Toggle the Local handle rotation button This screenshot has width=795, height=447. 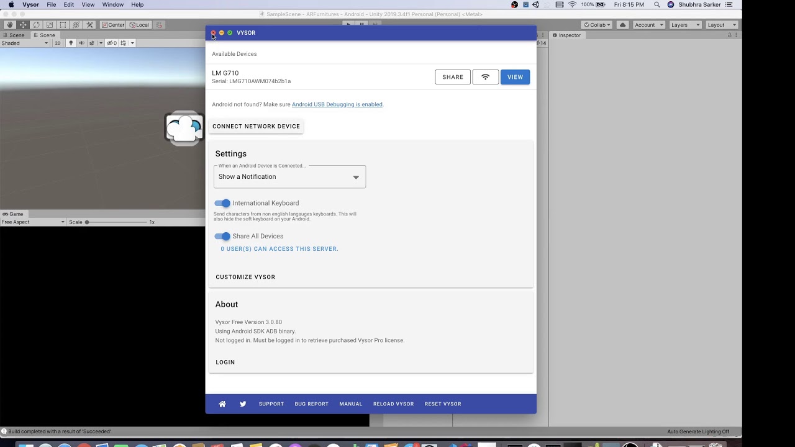click(139, 25)
